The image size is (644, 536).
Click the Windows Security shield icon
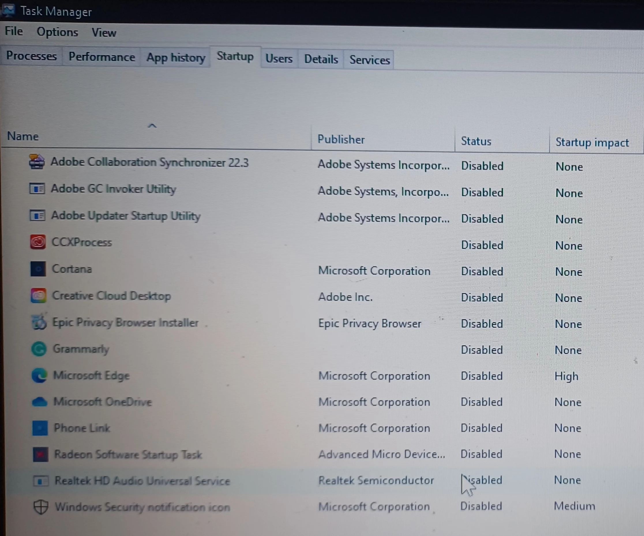pyautogui.click(x=40, y=507)
